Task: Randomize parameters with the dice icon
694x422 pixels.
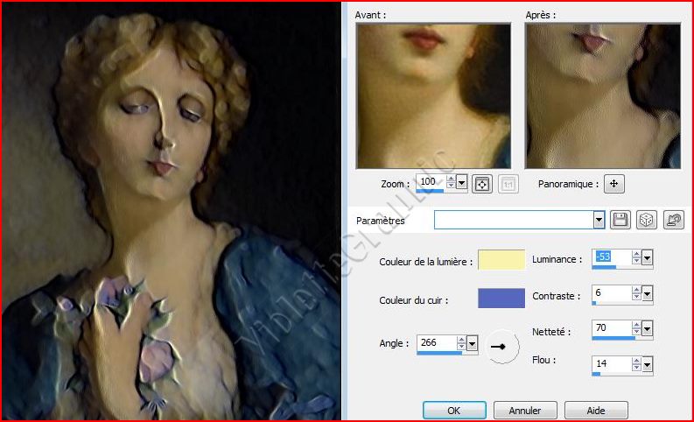Action: [647, 220]
